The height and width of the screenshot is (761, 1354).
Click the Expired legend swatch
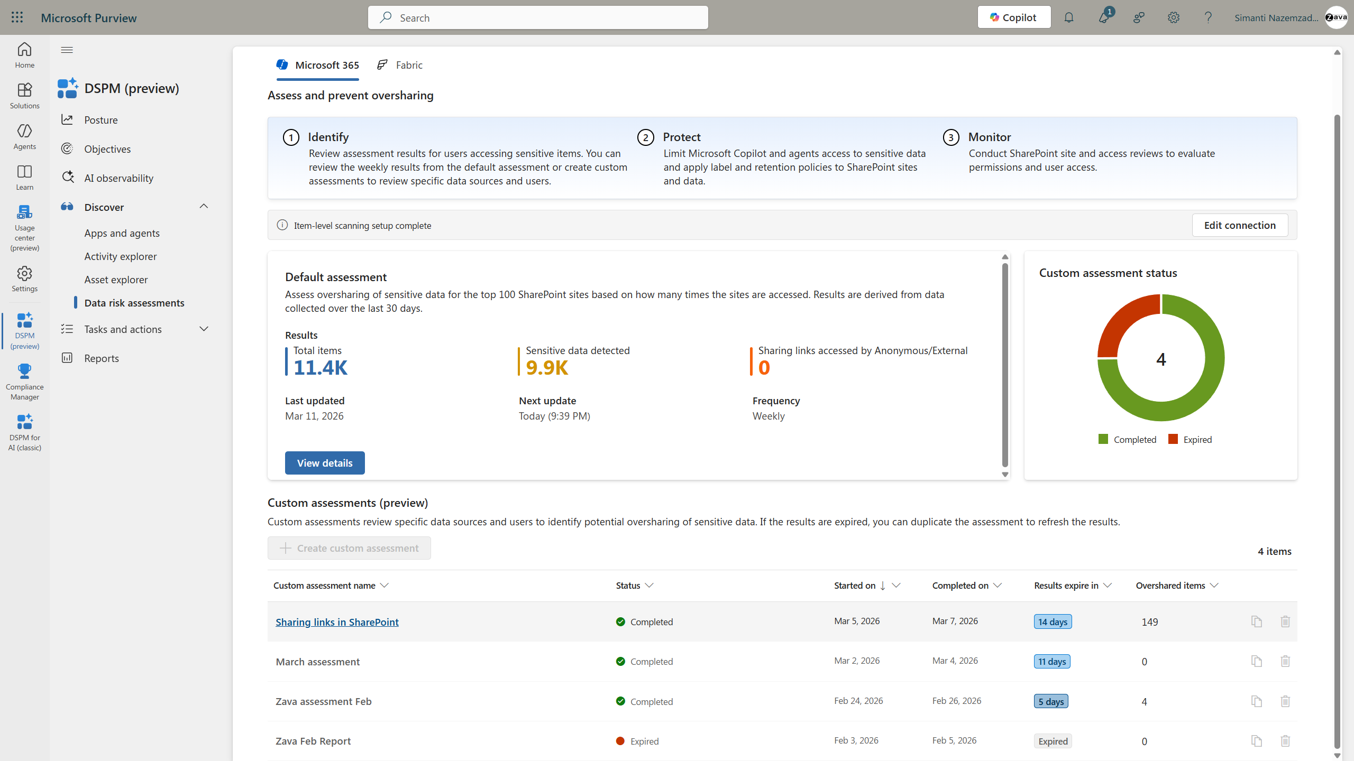(x=1173, y=439)
